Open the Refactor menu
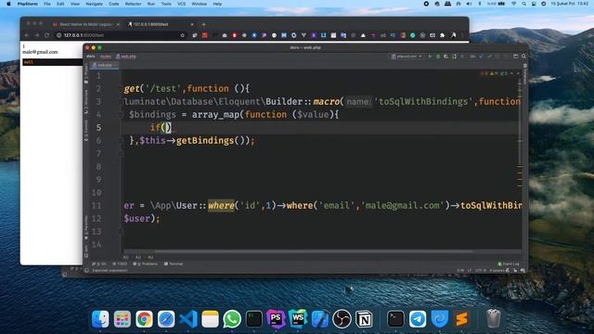The width and height of the screenshot is (594, 334). point(133,4)
